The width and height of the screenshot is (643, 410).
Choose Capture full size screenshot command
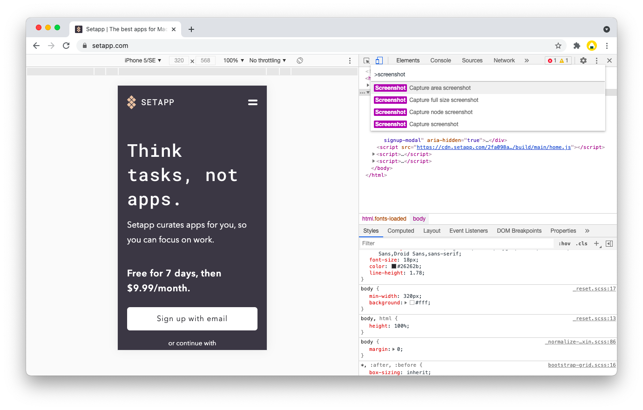(488, 100)
